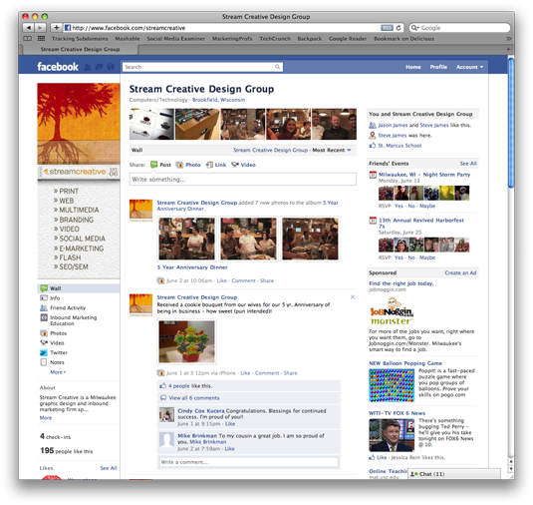Click the Safari forward navigation arrow
This screenshot has width=533, height=505.
[x=40, y=28]
